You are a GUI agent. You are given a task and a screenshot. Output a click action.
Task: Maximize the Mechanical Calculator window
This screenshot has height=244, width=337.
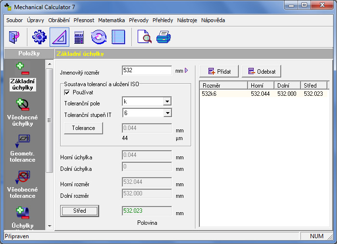(304, 5)
